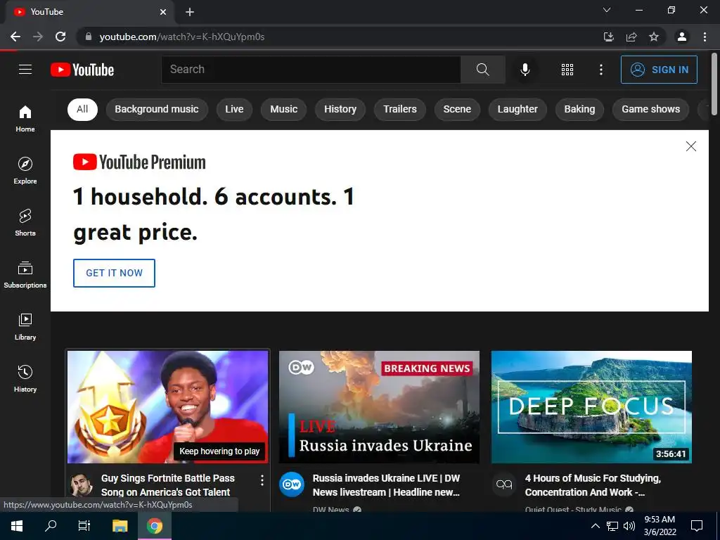Open Task View on taskbar

click(84, 526)
